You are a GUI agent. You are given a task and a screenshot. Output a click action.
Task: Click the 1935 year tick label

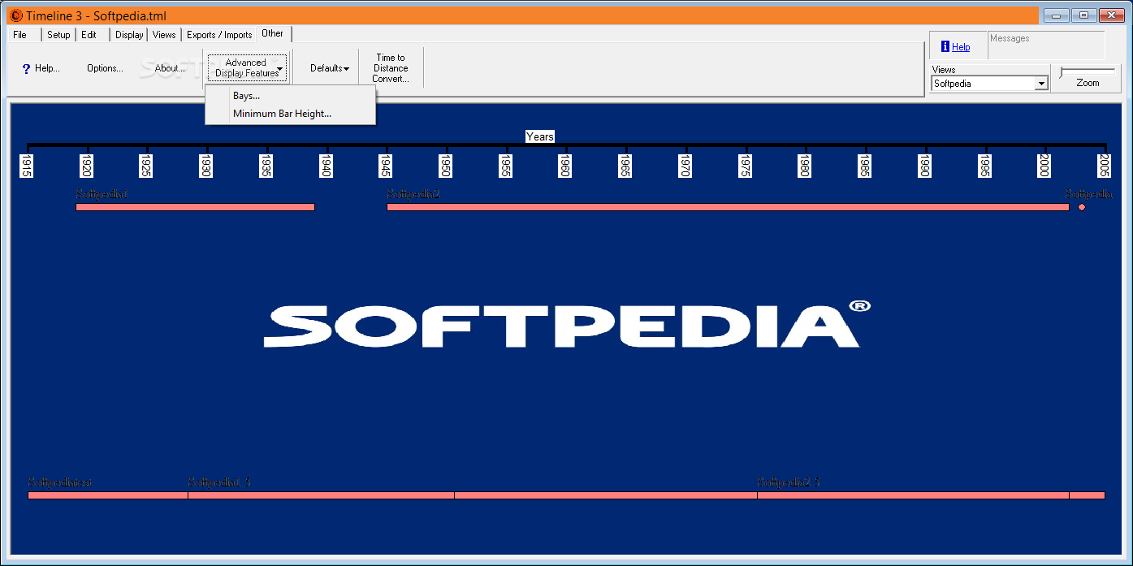pos(266,166)
